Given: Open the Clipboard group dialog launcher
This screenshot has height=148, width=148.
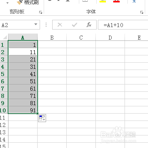Looking at the screenshot, I should point(40,13).
